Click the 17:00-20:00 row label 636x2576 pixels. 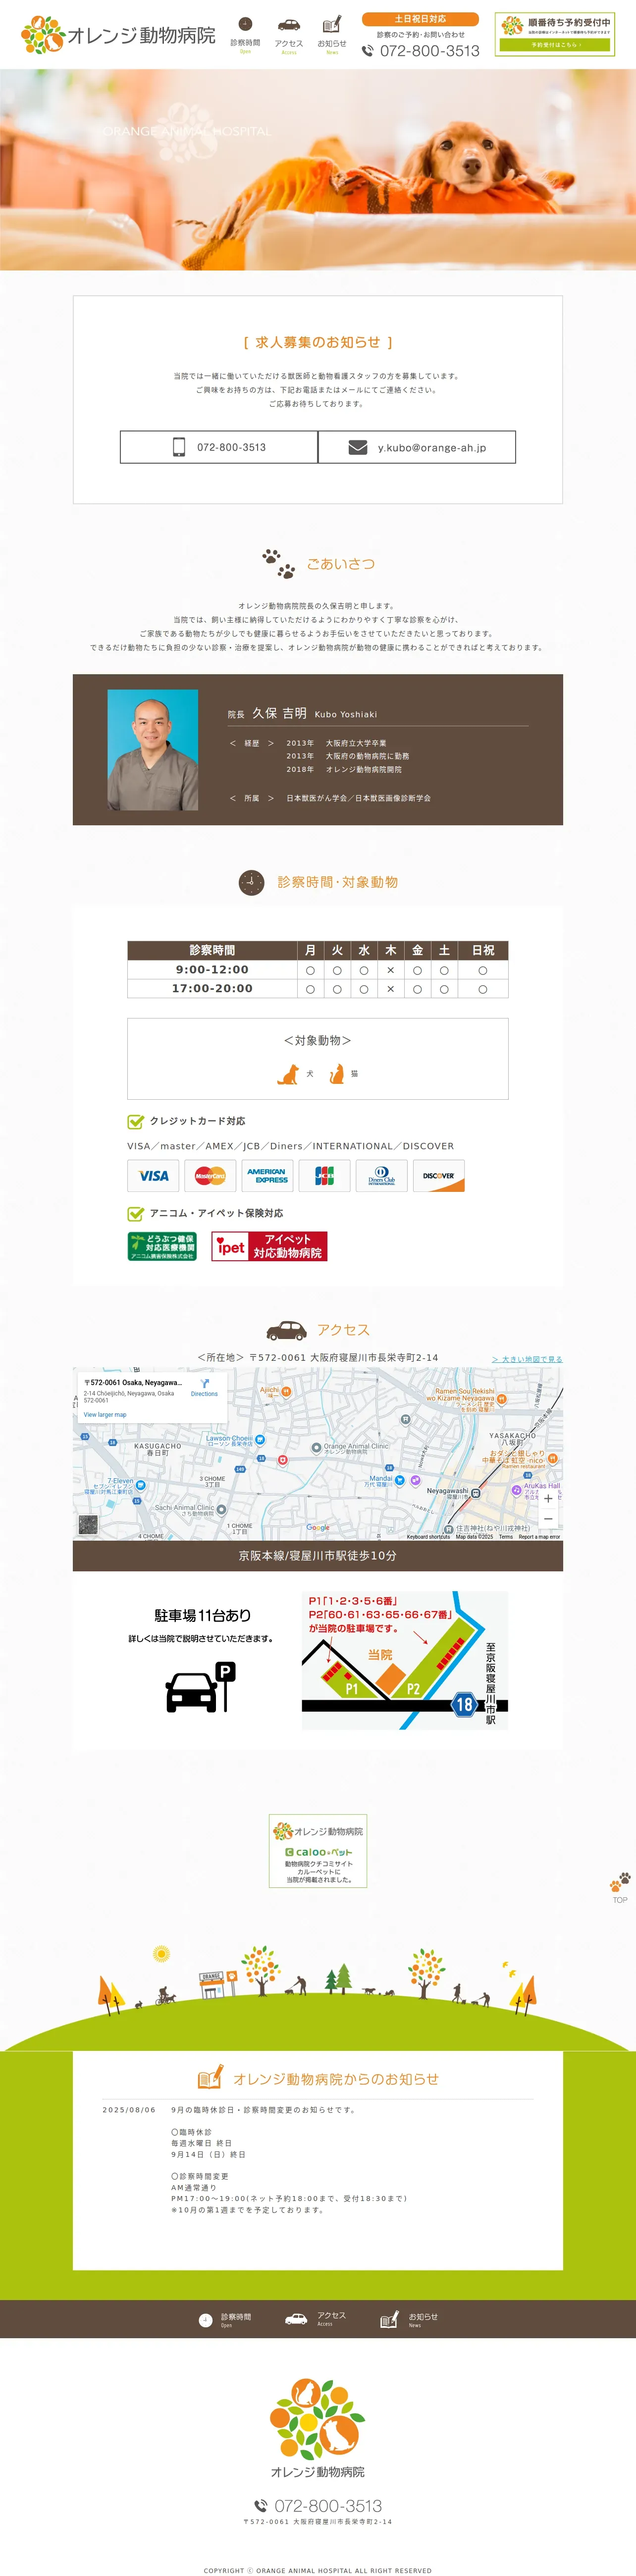point(212,988)
